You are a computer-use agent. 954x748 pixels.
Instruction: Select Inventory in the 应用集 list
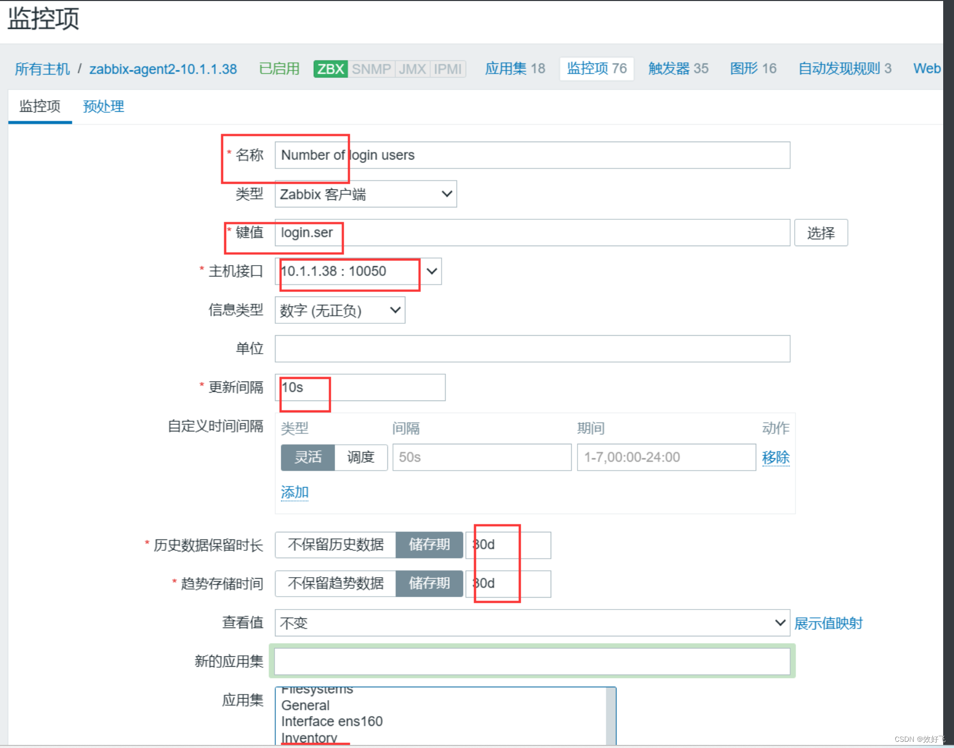pos(309,737)
